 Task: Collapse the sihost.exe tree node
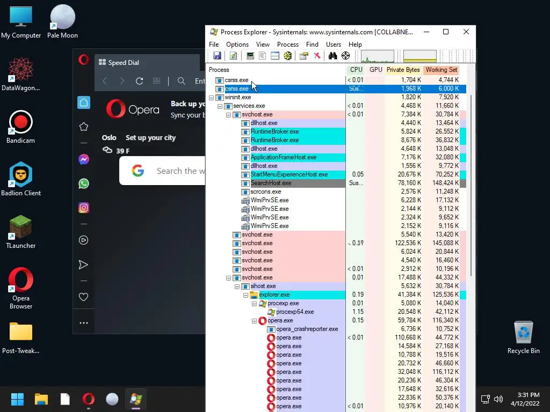point(237,286)
